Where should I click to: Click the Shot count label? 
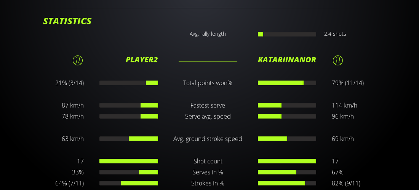point(208,161)
